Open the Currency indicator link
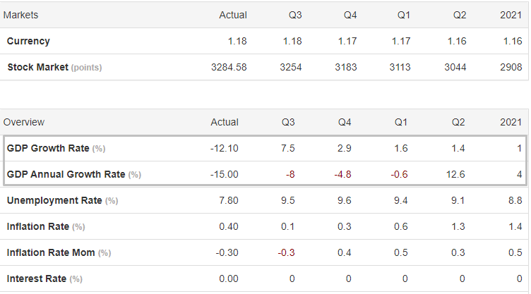 point(28,41)
